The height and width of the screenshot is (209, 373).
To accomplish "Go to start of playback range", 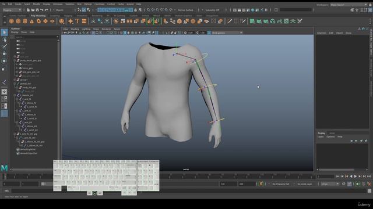I will click(x=337, y=176).
